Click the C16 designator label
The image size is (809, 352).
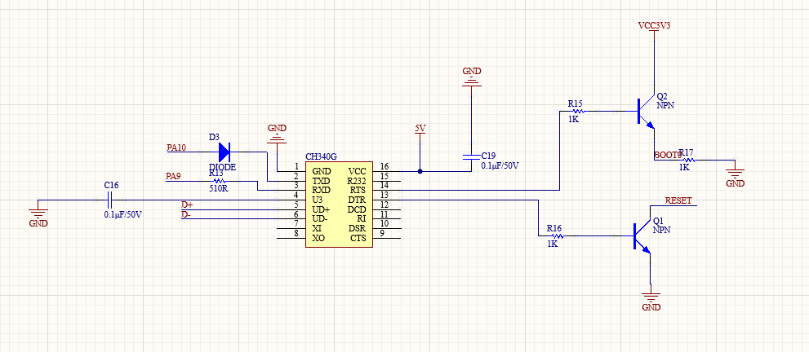coord(112,185)
